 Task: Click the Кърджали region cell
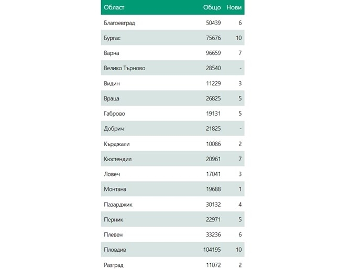coord(117,144)
